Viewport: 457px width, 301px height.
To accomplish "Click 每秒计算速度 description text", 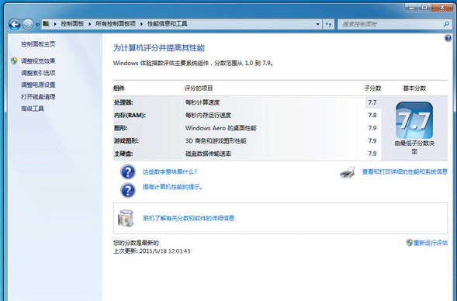I will click(203, 102).
